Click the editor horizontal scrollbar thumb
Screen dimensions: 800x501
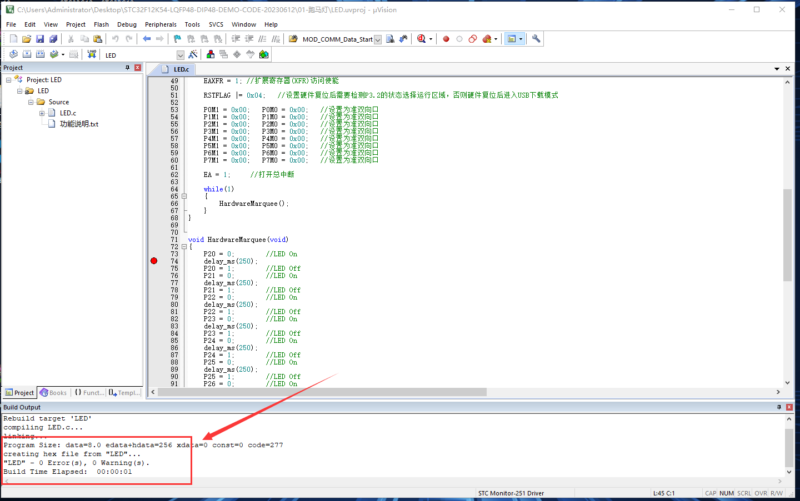tap(322, 392)
